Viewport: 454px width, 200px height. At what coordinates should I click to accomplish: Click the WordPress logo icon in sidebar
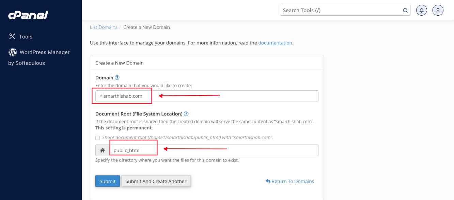(13, 52)
